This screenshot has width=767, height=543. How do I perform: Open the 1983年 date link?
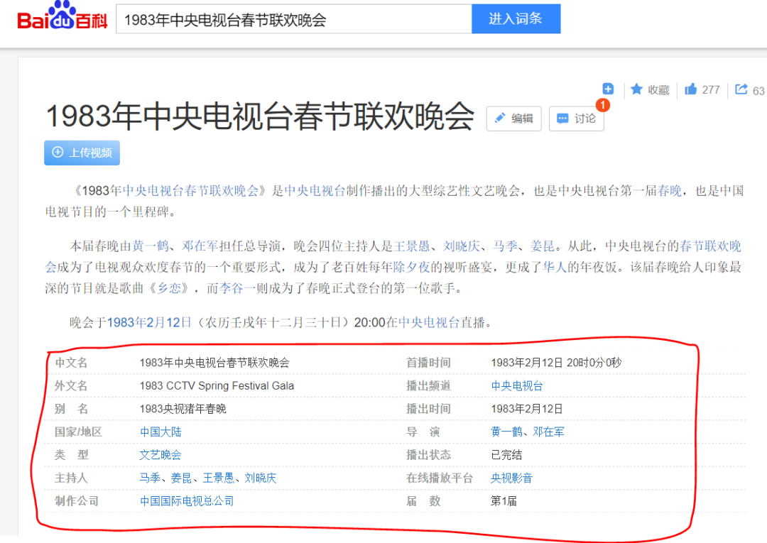(x=126, y=322)
